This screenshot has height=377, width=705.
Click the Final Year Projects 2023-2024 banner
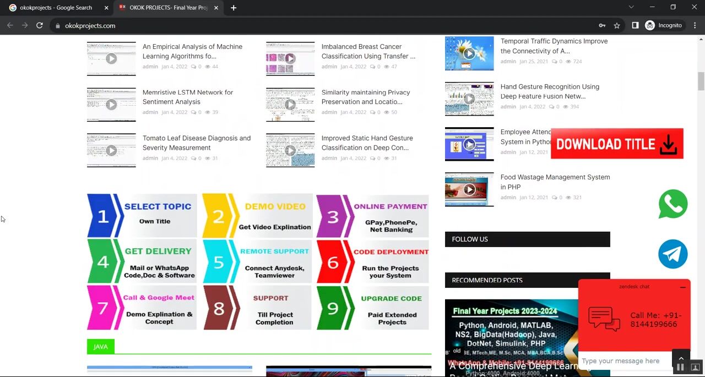512,338
